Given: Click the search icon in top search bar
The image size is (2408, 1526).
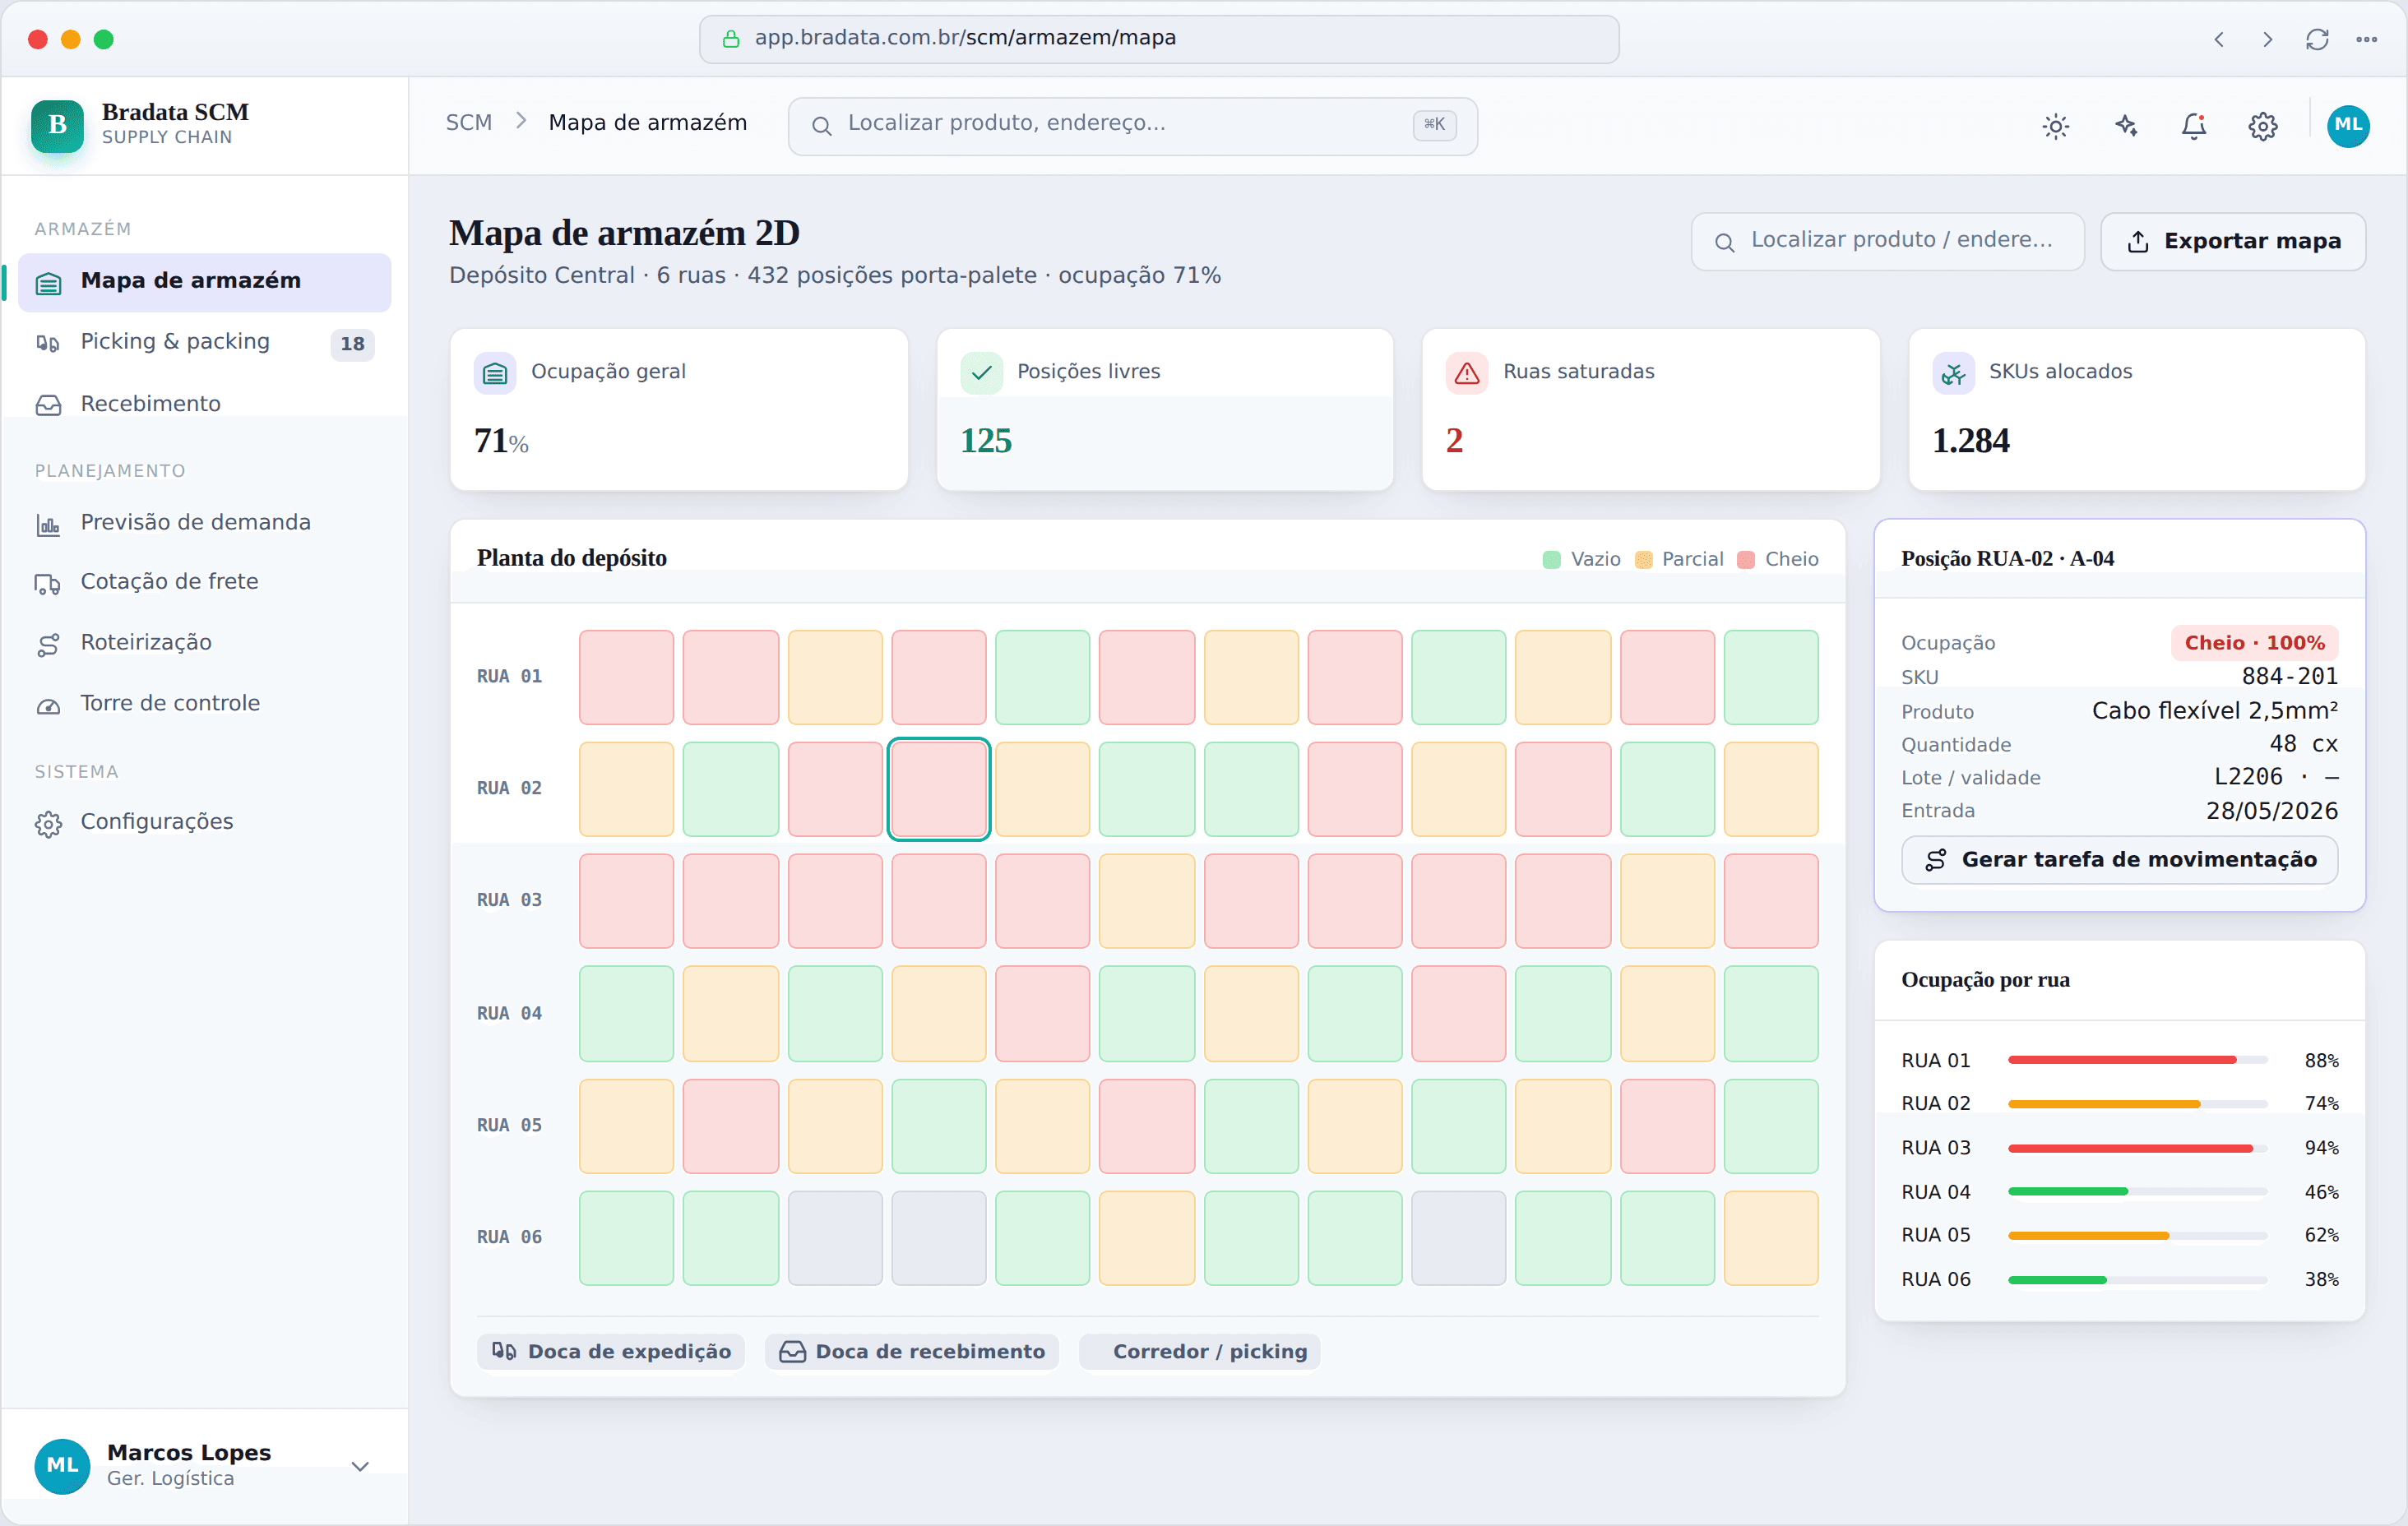Looking at the screenshot, I should pos(821,126).
